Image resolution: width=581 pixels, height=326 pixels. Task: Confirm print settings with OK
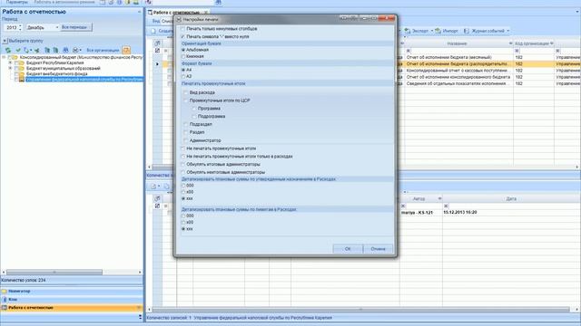(348, 249)
